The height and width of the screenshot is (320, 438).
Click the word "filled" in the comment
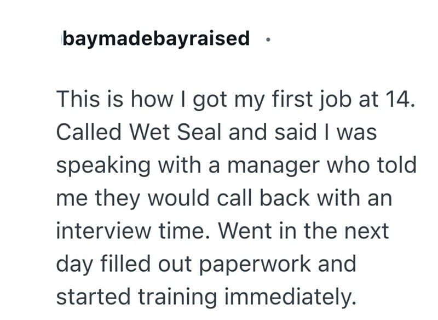pos(120,264)
